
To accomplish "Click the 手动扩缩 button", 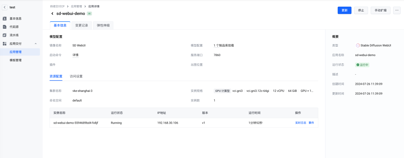I will (x=381, y=10).
